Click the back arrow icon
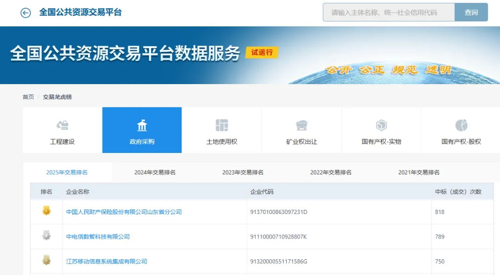This screenshot has height=275, width=500. tap(25, 13)
